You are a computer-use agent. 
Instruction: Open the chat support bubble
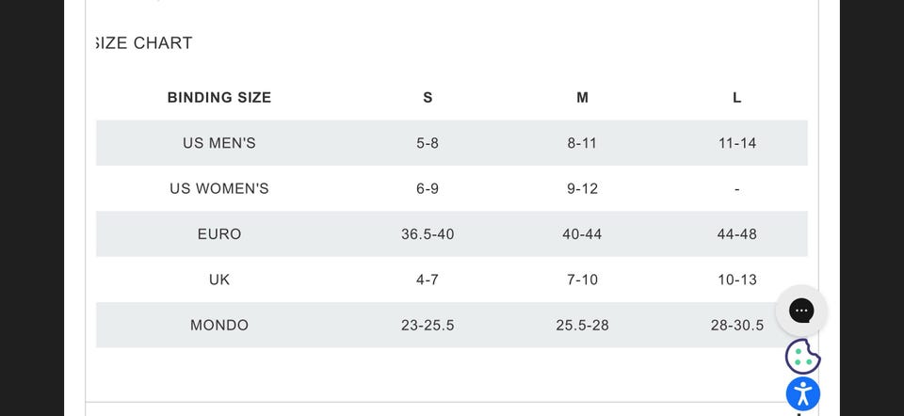pos(801,311)
